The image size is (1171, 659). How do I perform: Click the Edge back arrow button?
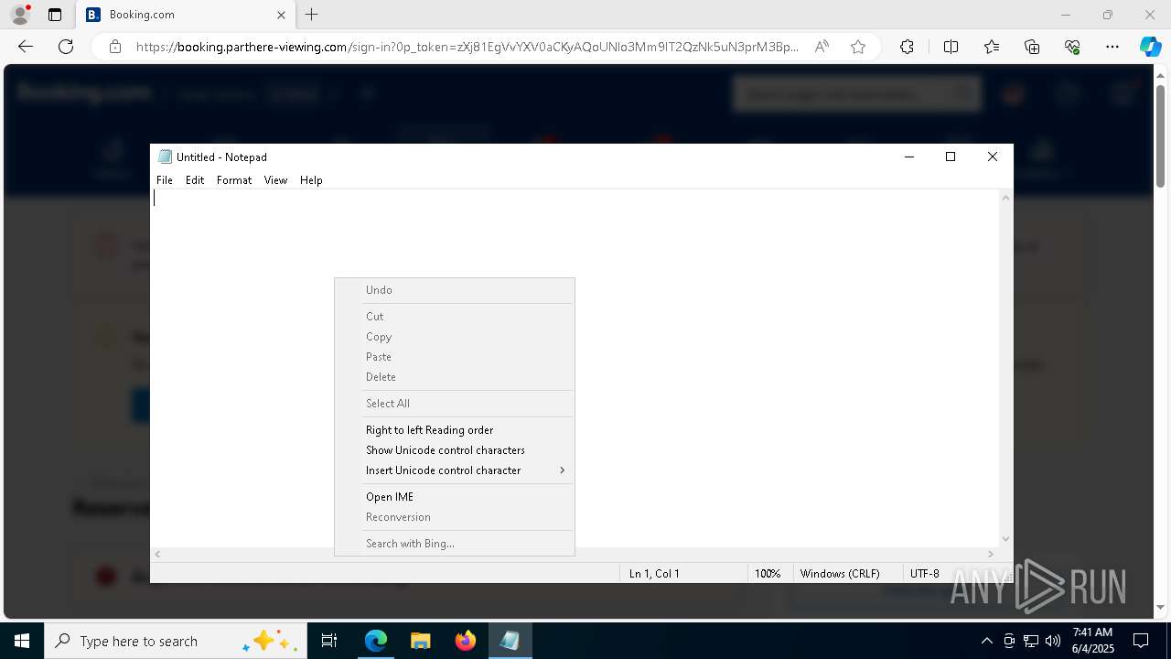pos(26,47)
